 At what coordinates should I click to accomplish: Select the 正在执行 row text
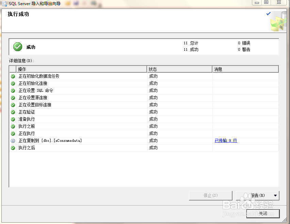click(27, 133)
